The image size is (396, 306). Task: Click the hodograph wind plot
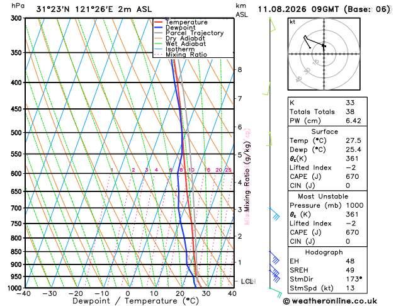click(x=324, y=54)
